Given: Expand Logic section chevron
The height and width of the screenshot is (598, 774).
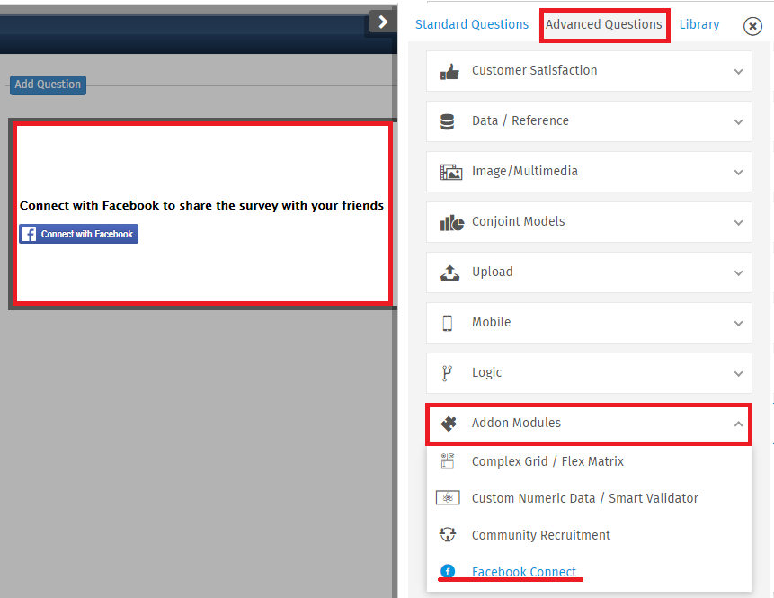Looking at the screenshot, I should (738, 374).
